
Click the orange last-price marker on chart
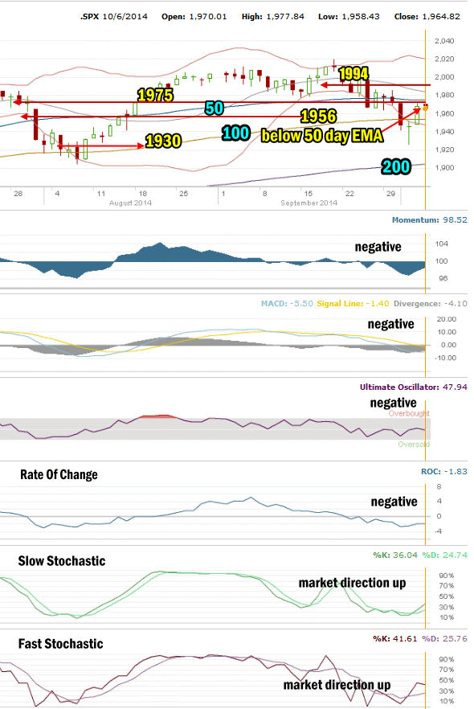(425, 108)
